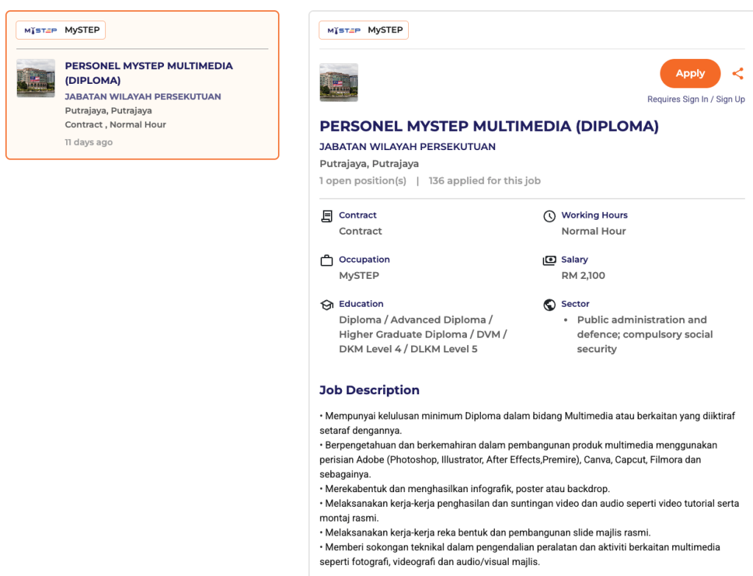This screenshot has width=753, height=576.
Task: Click the building thumbnail in the left job card
Action: pyautogui.click(x=36, y=79)
